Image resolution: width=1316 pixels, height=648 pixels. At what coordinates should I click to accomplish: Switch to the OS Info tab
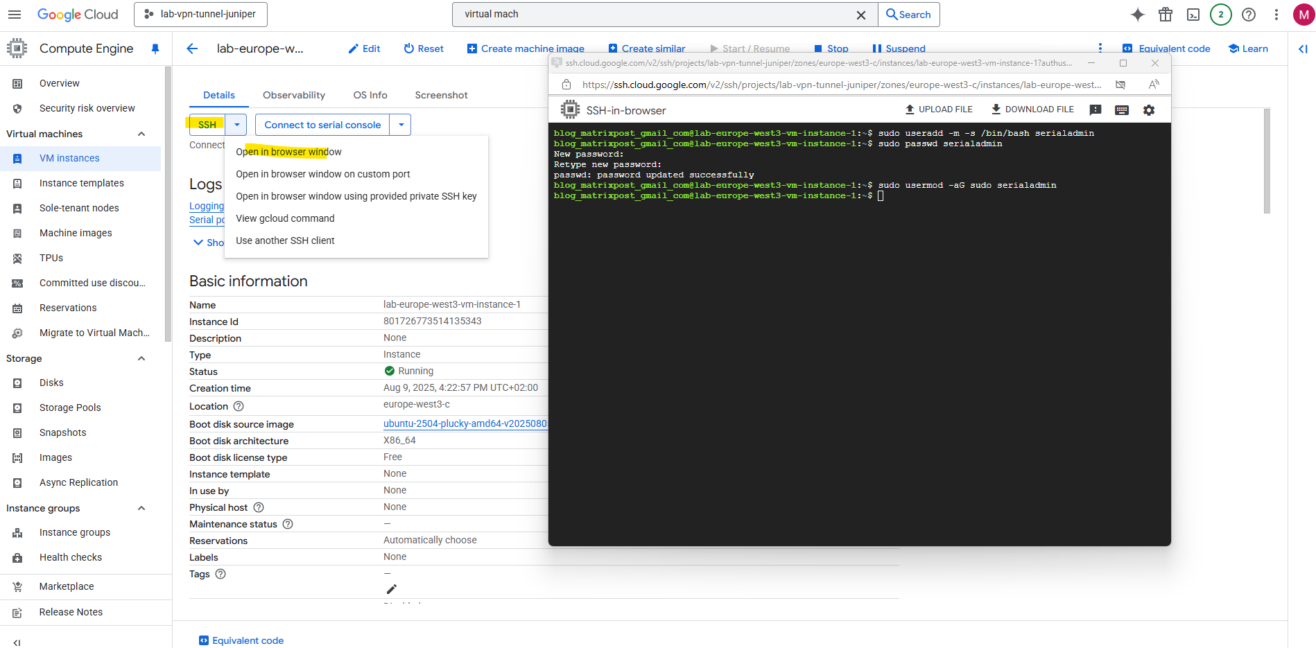coord(370,95)
